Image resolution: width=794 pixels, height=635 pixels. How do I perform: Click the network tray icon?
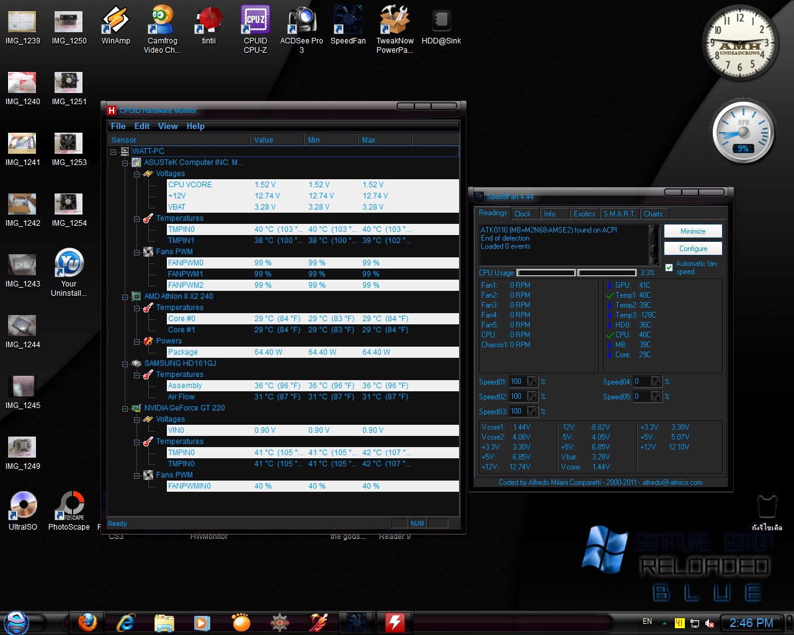pos(695,623)
